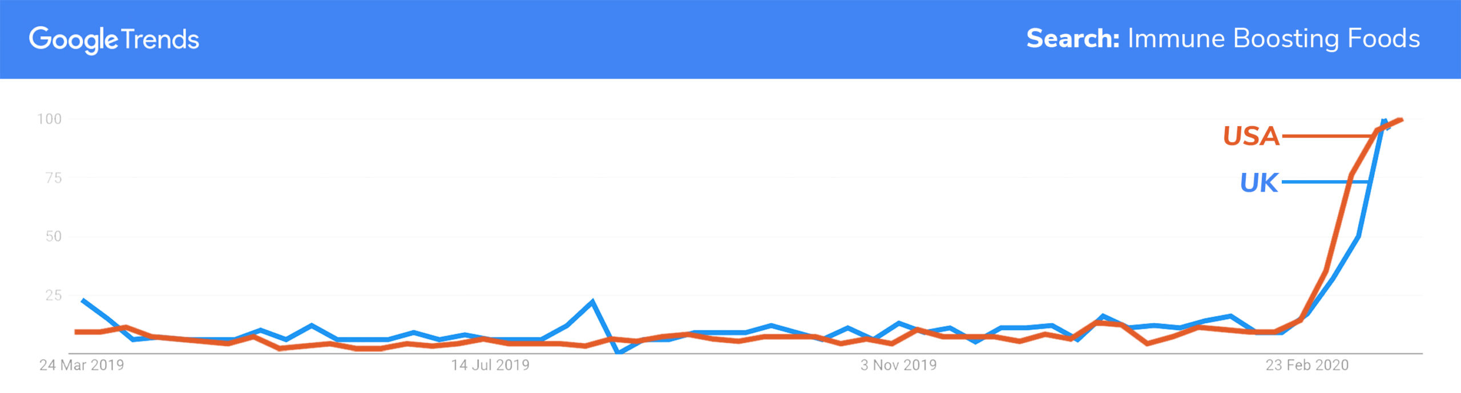Image resolution: width=1461 pixels, height=393 pixels.
Task: Click the USA line's starting point in March 2019
Action: [x=78, y=332]
